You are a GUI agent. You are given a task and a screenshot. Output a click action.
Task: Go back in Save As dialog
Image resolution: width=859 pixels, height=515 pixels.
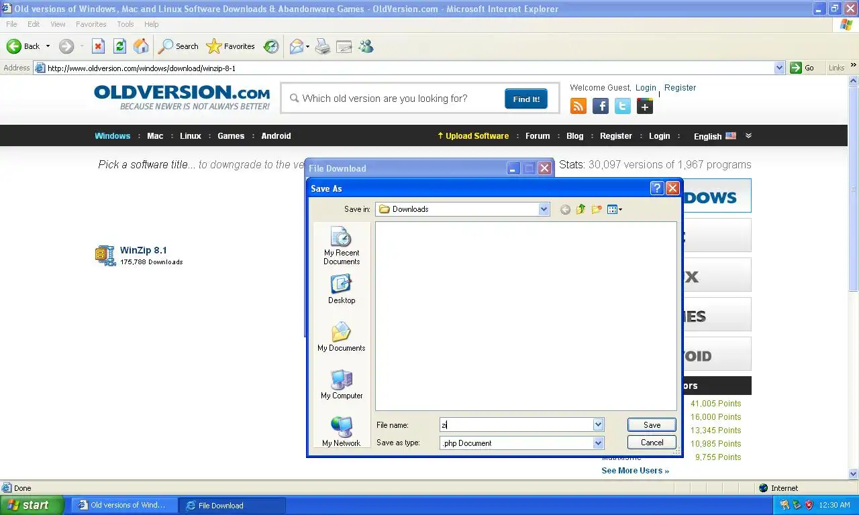pyautogui.click(x=565, y=209)
